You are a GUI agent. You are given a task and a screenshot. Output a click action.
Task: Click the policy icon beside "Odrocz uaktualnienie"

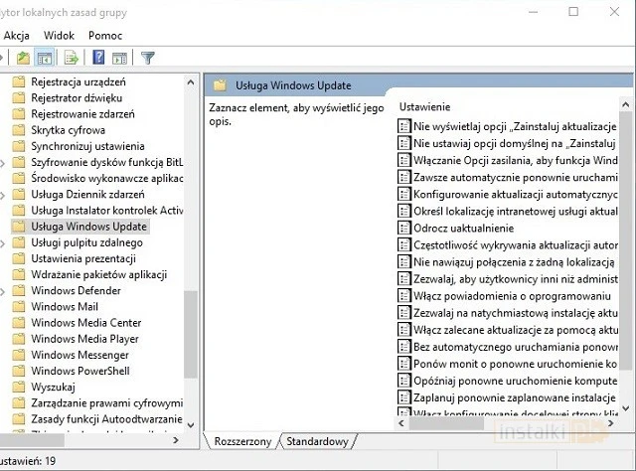(x=403, y=228)
